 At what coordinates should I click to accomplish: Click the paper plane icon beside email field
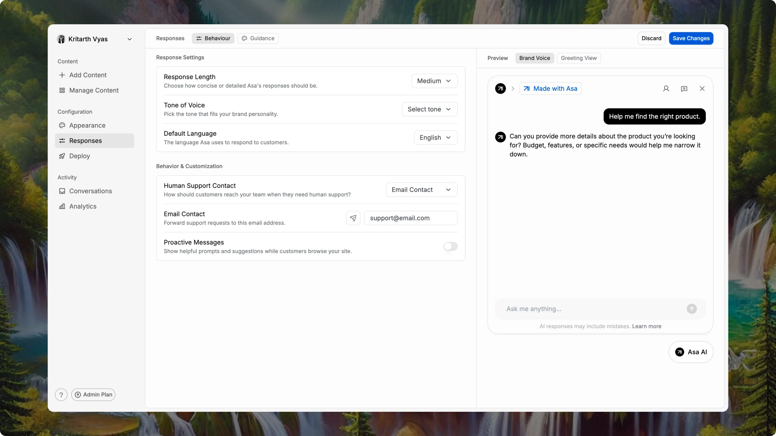point(353,218)
